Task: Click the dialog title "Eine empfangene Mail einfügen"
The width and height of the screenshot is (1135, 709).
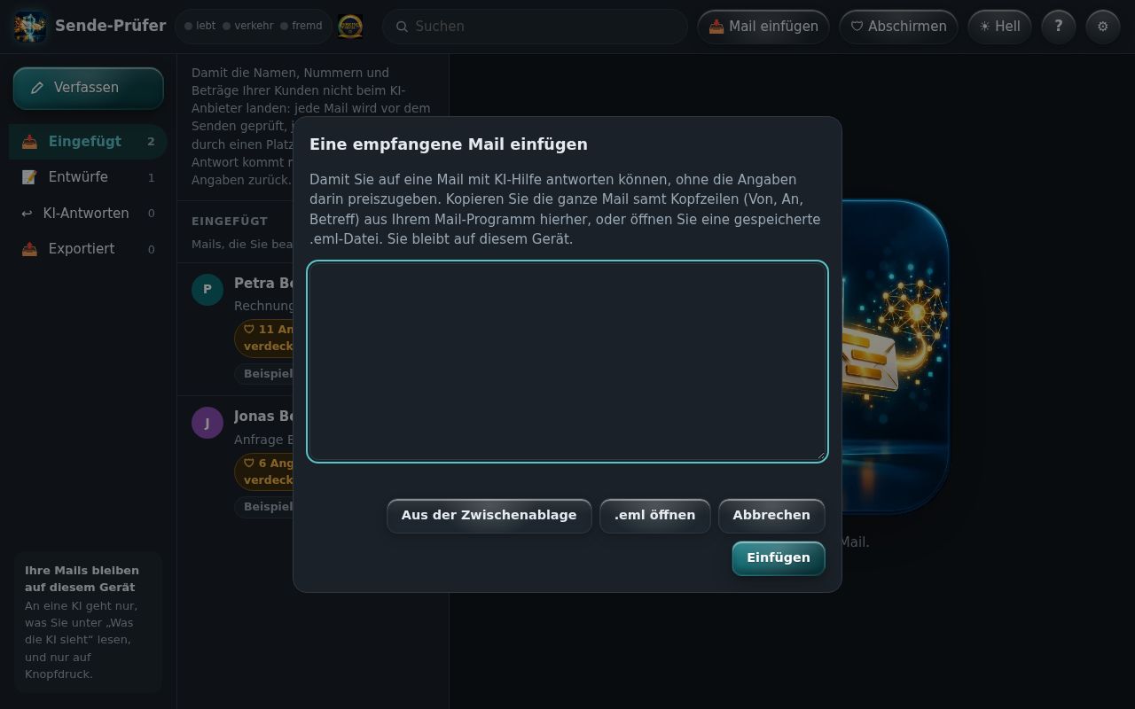Action: (449, 144)
